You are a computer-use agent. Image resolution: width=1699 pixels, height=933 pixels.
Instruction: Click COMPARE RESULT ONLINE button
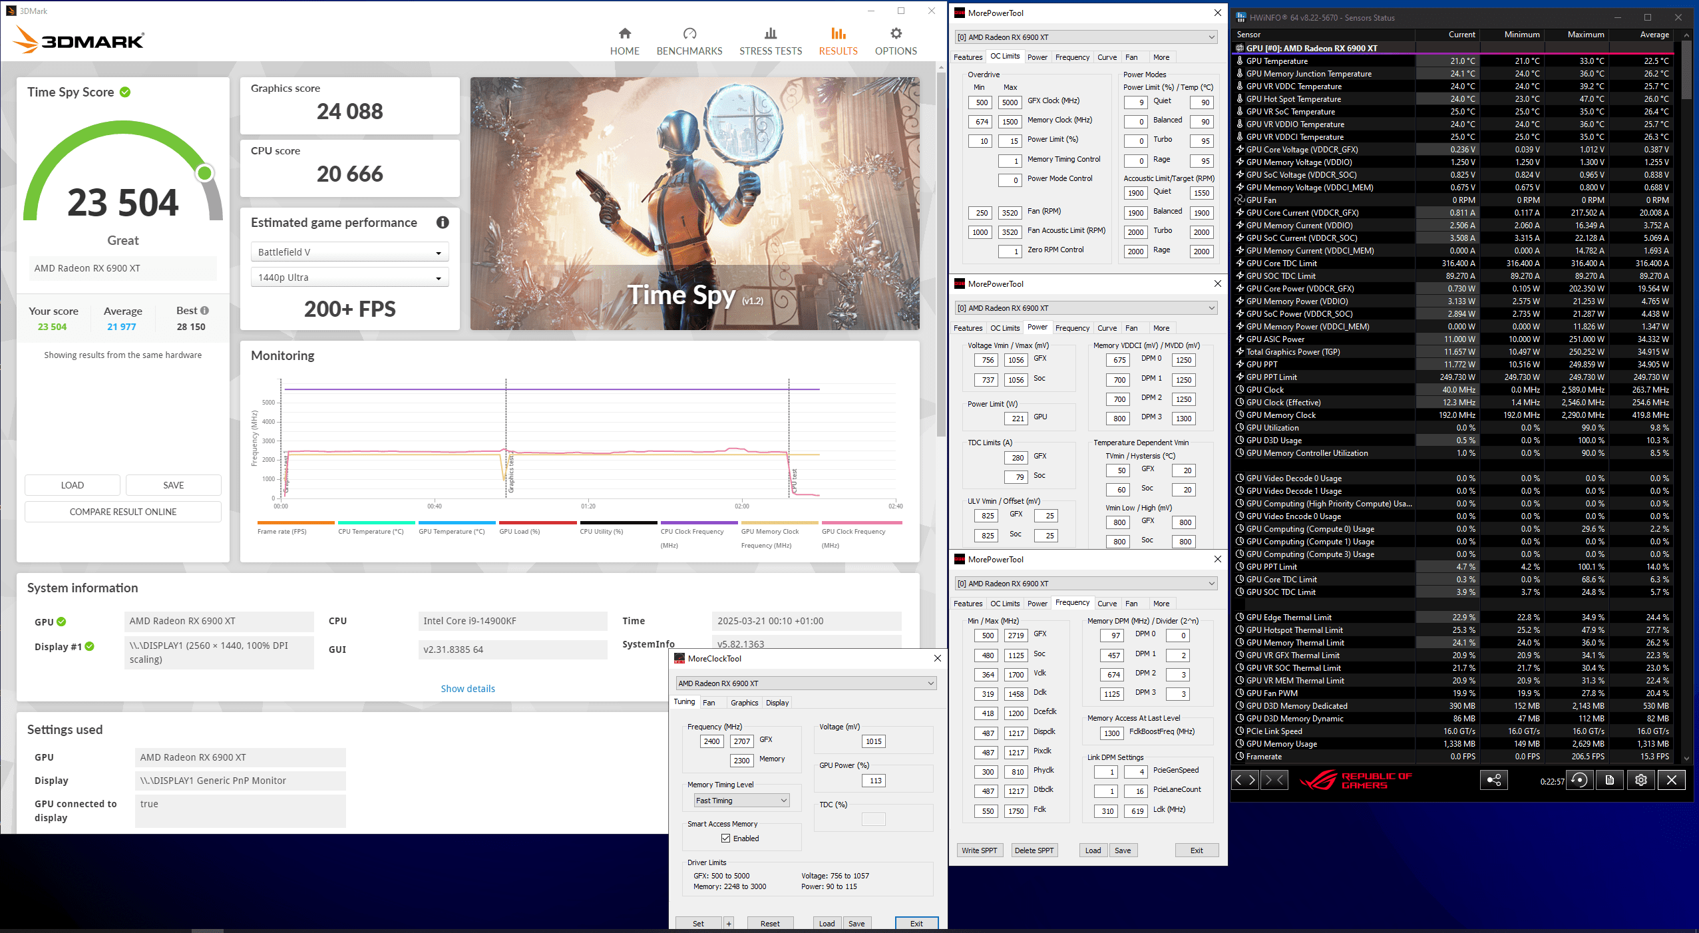[x=123, y=512]
